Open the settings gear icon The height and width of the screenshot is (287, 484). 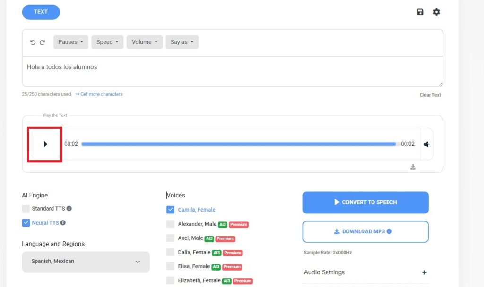pos(436,12)
